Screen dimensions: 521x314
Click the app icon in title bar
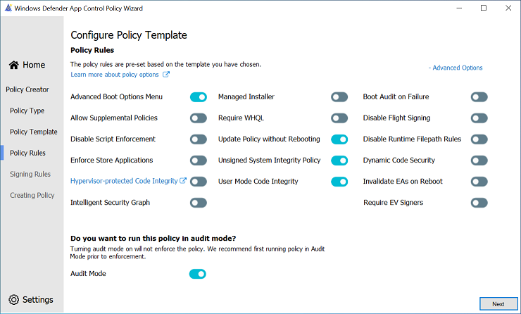pyautogui.click(x=8, y=8)
